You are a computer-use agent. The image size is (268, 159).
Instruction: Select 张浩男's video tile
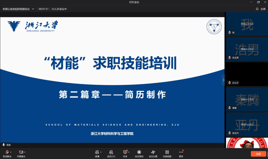coord(246,49)
